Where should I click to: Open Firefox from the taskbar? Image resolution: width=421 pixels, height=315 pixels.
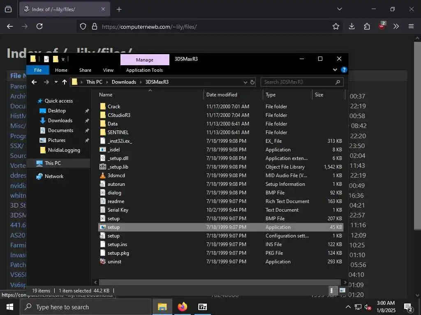click(x=182, y=307)
